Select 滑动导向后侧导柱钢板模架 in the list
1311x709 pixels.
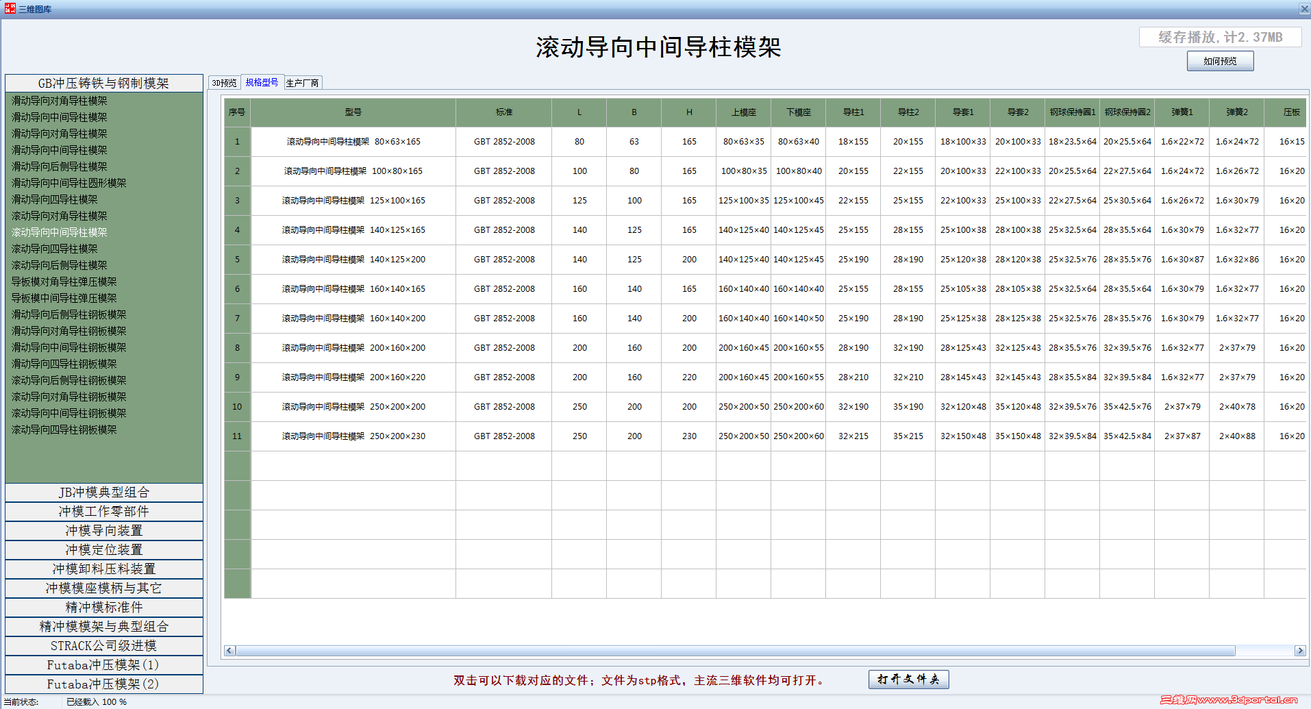[x=69, y=314]
